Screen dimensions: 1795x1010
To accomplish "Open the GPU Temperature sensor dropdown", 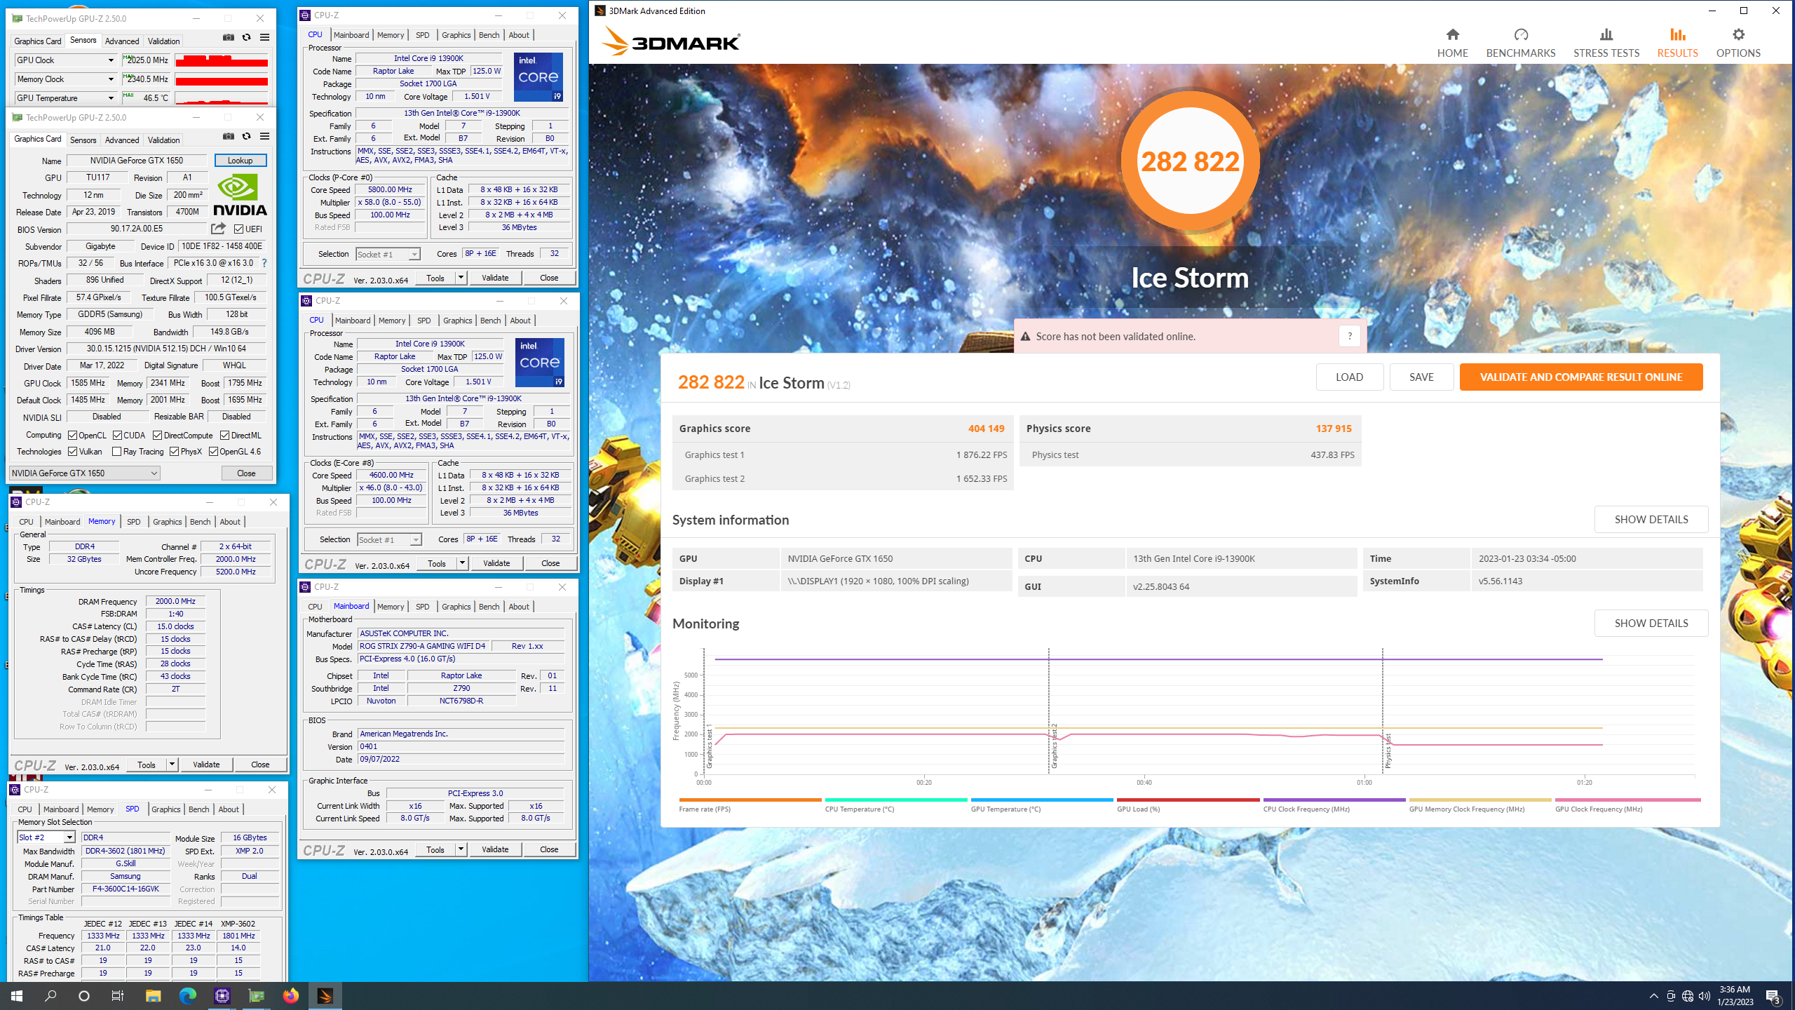I will pyautogui.click(x=111, y=98).
